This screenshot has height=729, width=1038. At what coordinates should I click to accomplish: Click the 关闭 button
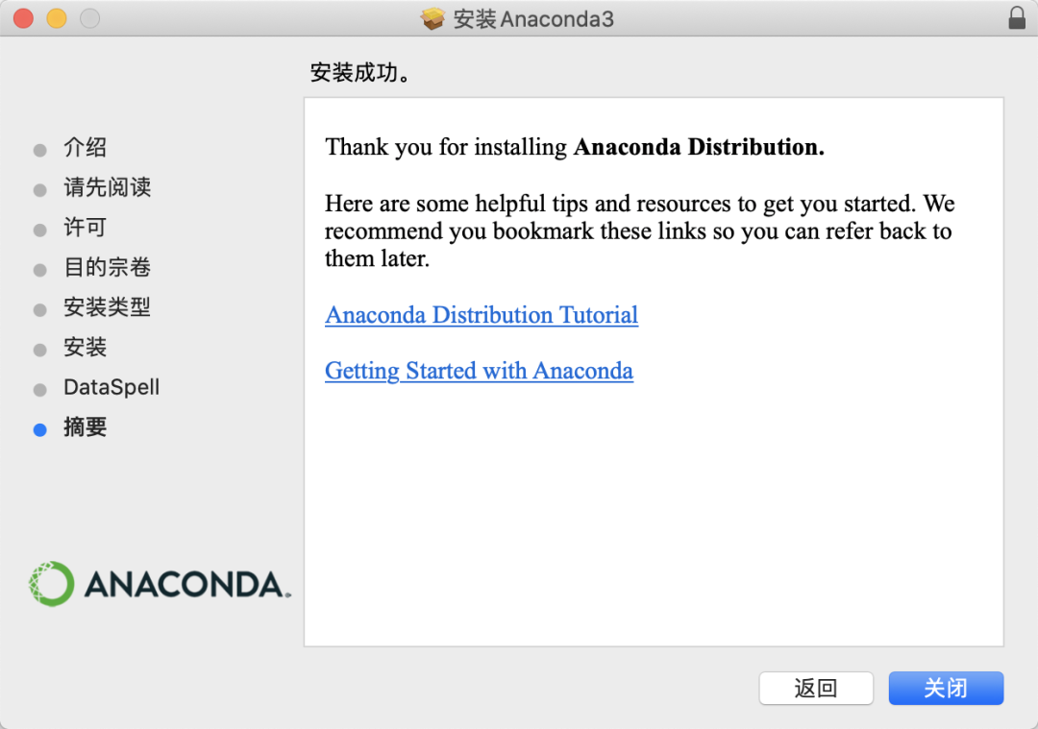click(946, 688)
